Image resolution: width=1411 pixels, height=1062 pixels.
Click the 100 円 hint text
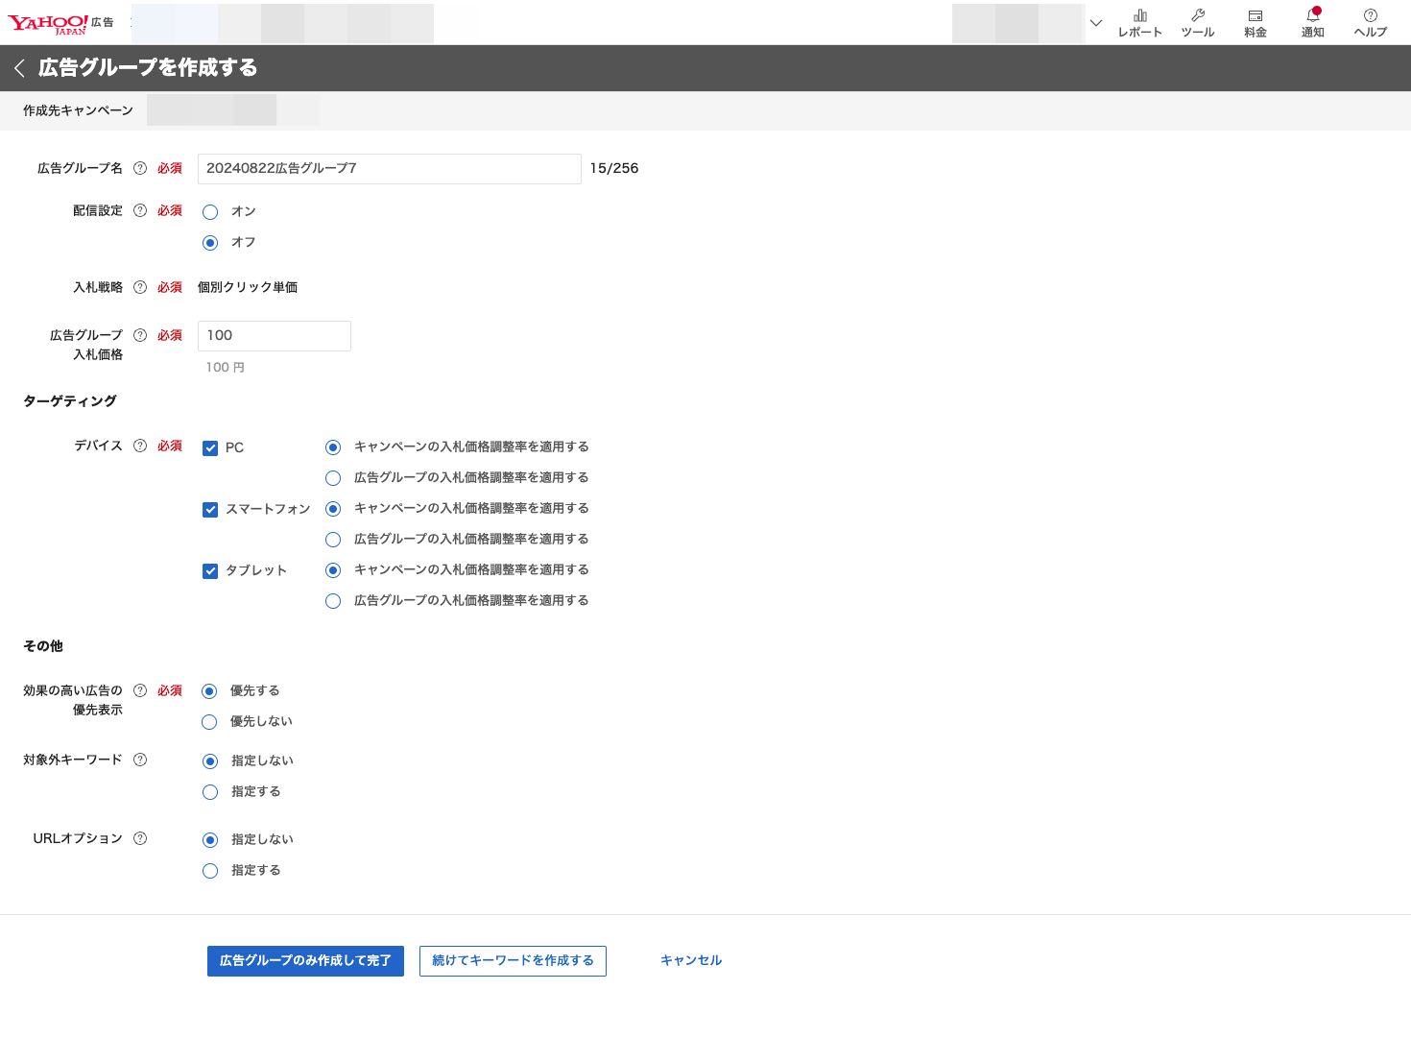point(226,367)
